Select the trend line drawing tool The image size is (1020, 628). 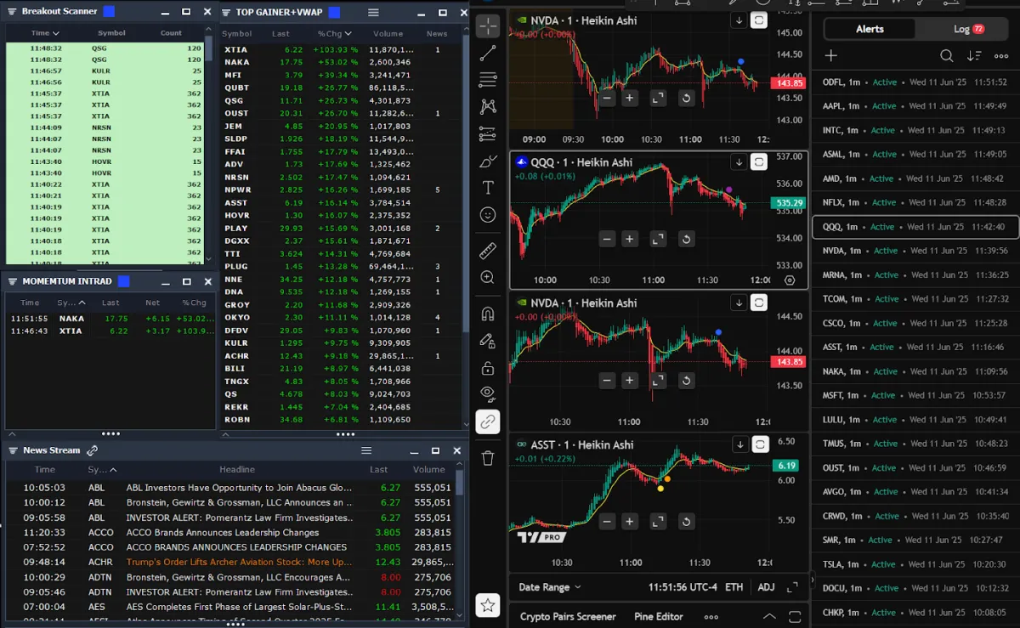point(488,54)
